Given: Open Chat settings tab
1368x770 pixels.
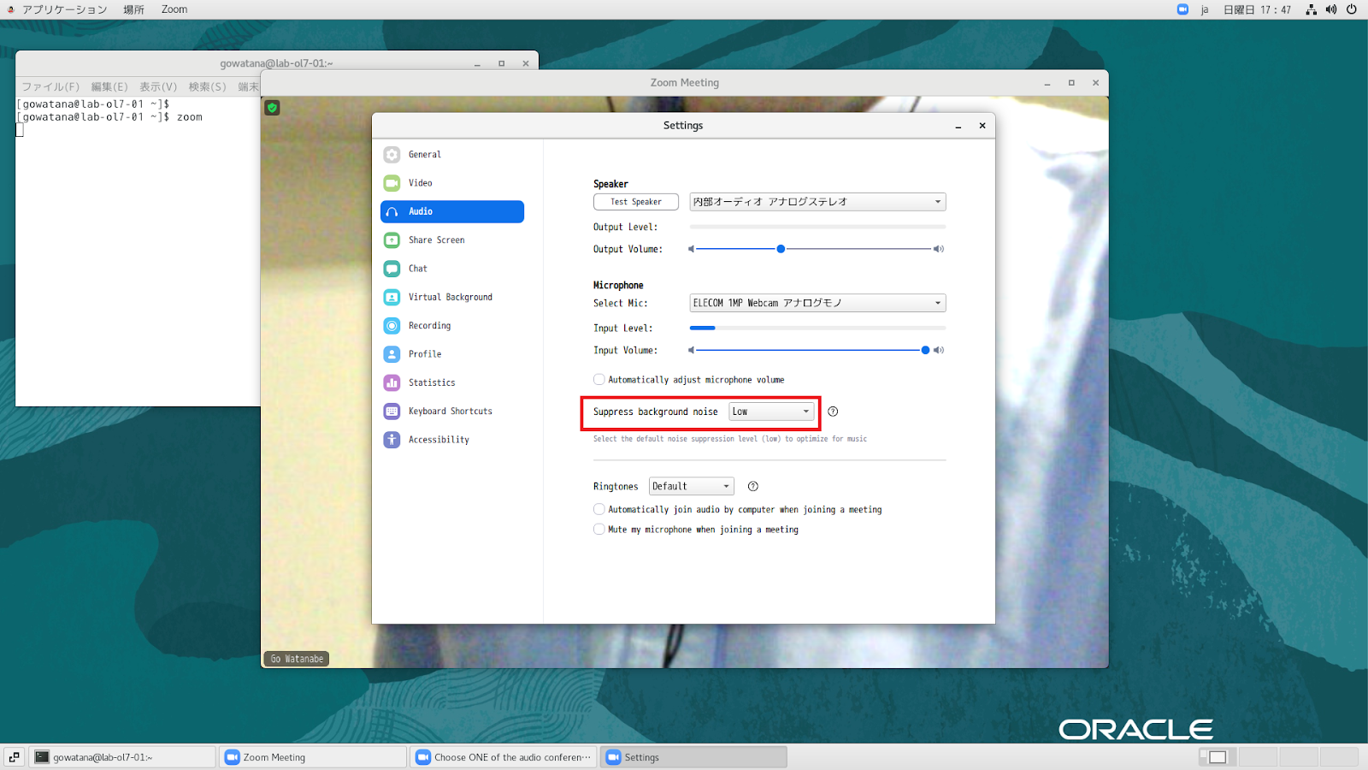Looking at the screenshot, I should pyautogui.click(x=452, y=269).
